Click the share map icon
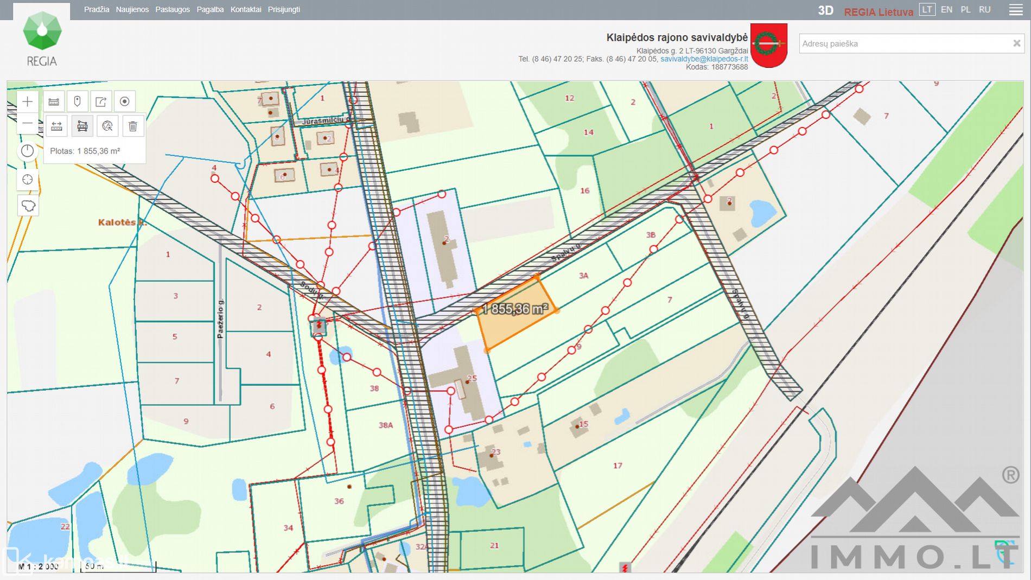Screen dimensions: 1031x580 (101, 101)
